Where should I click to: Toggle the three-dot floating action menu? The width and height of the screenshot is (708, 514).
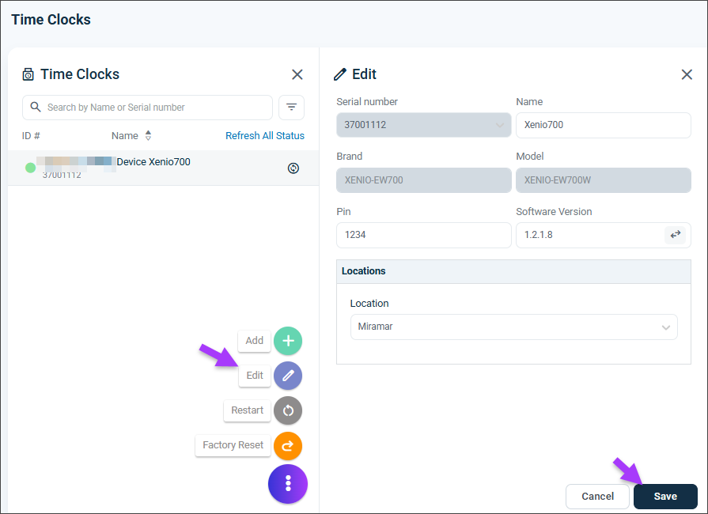tap(288, 484)
